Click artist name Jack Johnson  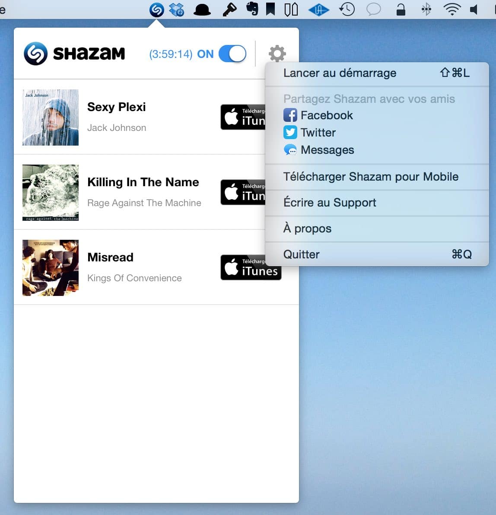(x=117, y=128)
